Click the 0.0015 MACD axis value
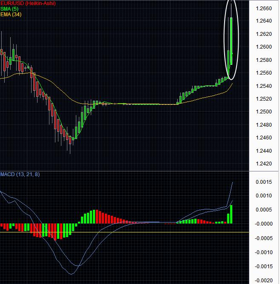280x284 pixels. coord(264,182)
